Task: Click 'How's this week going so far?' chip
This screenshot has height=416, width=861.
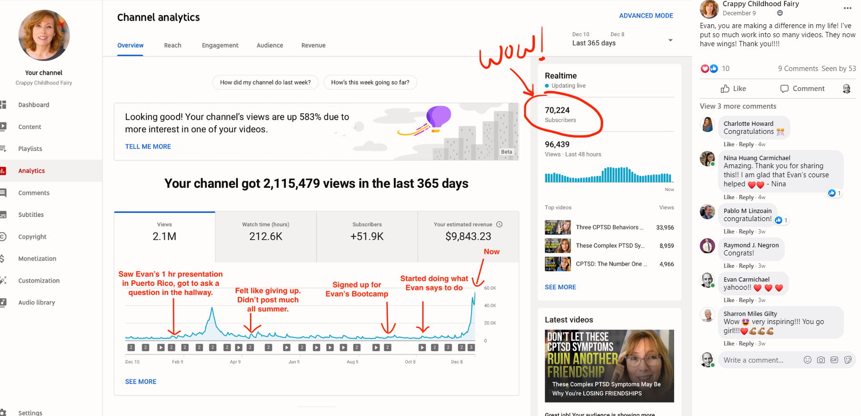Action: click(x=370, y=82)
